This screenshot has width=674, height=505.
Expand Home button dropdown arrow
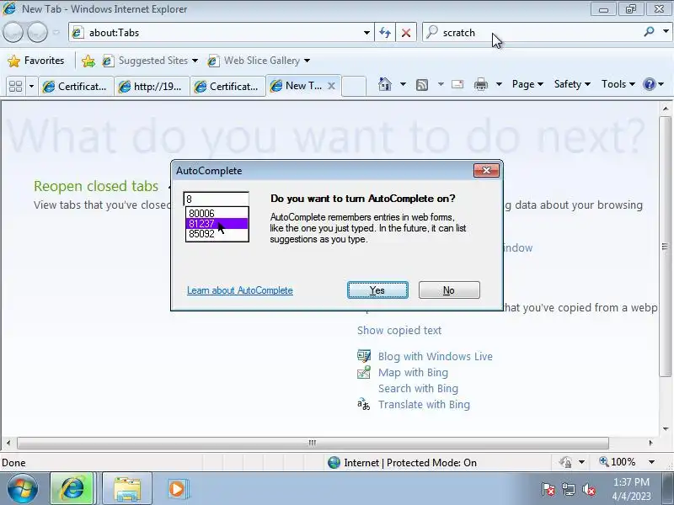[403, 84]
